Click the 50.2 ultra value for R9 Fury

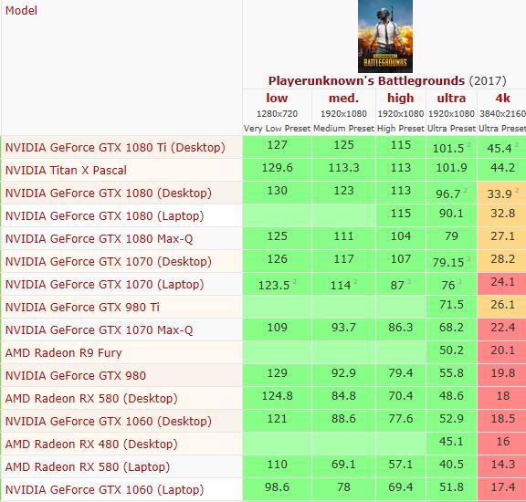click(451, 350)
